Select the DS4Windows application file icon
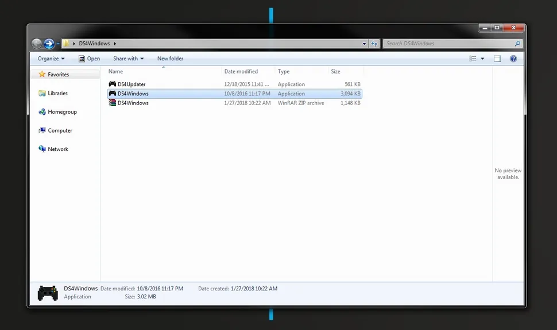This screenshot has width=557, height=330. tap(112, 94)
